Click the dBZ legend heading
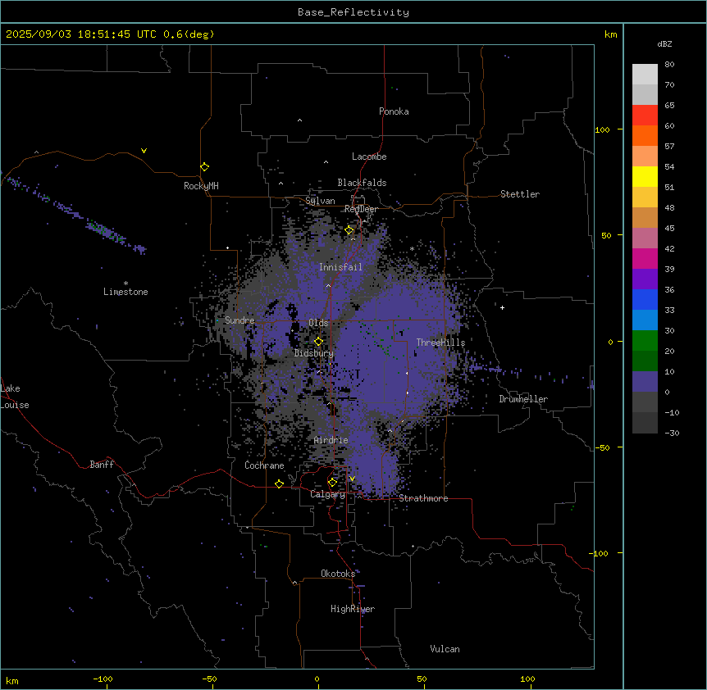Image resolution: width=707 pixels, height=690 pixels. (664, 43)
